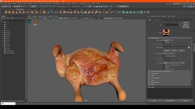This screenshot has height=109, width=195.
Task: Open the viewport Lighting menu
Action: pyautogui.click(x=40, y=16)
